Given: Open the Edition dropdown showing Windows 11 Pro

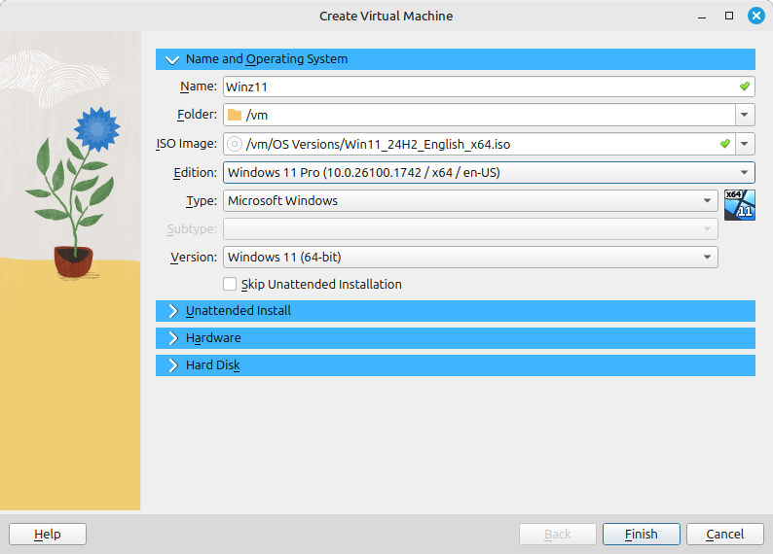Looking at the screenshot, I should [489, 173].
